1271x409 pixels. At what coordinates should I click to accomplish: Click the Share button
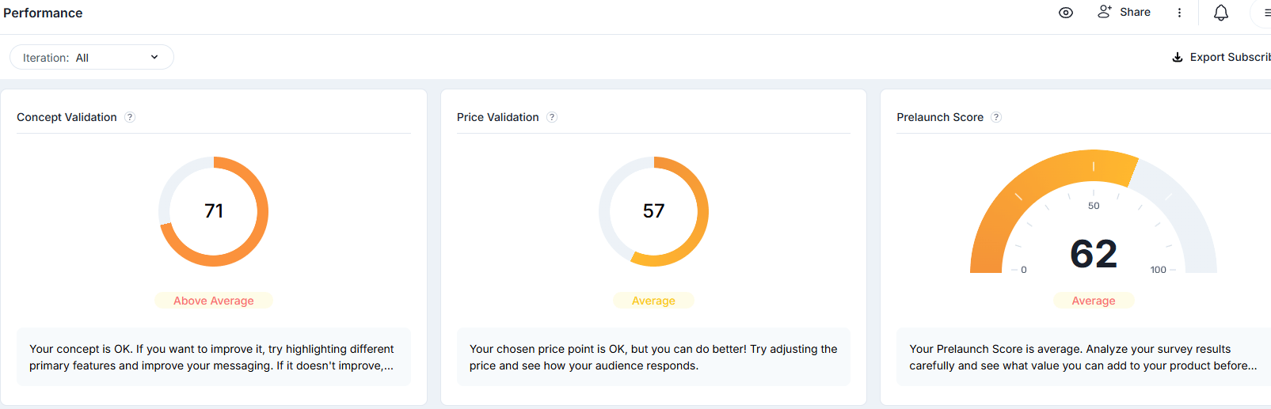(1124, 12)
